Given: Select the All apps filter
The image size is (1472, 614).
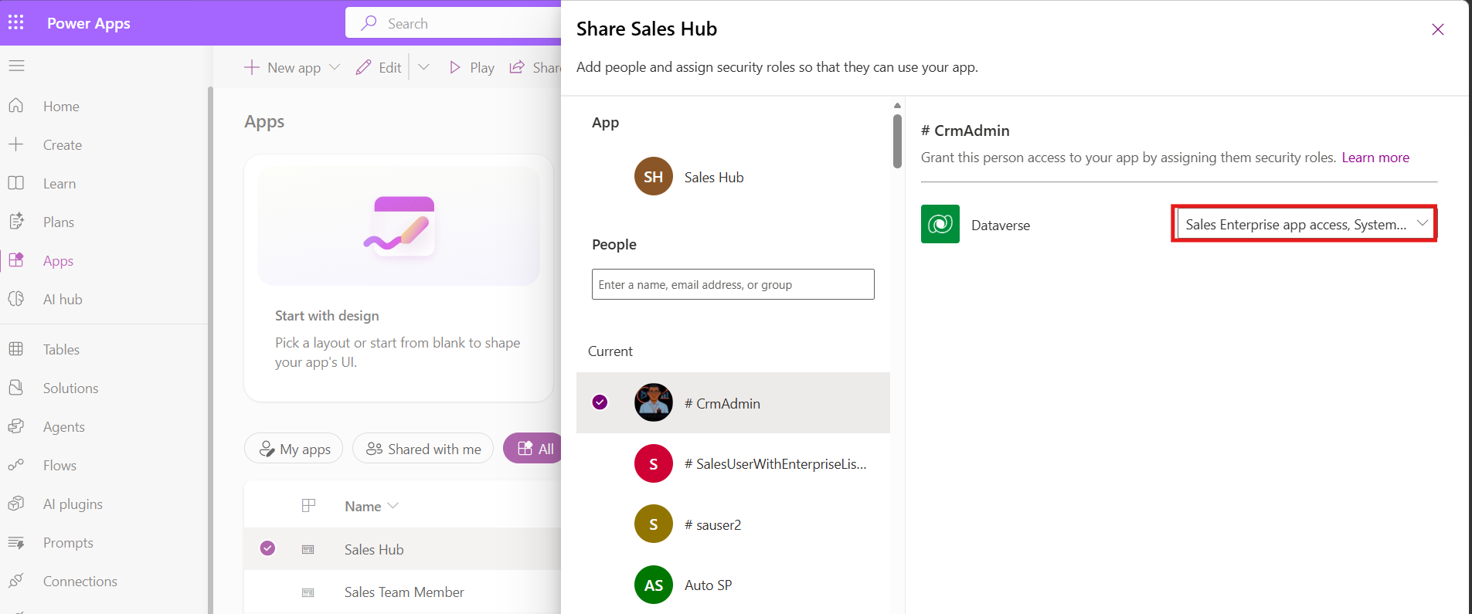Looking at the screenshot, I should (533, 449).
